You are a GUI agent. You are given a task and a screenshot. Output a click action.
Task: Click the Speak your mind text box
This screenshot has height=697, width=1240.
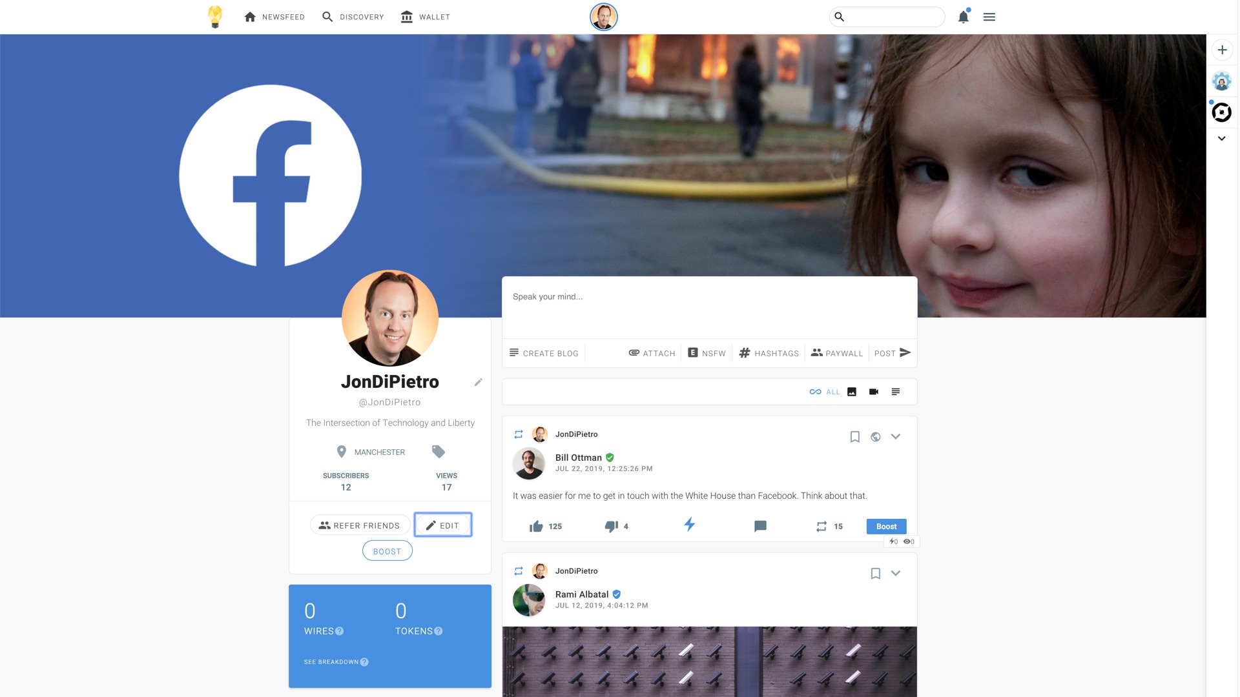[710, 307]
